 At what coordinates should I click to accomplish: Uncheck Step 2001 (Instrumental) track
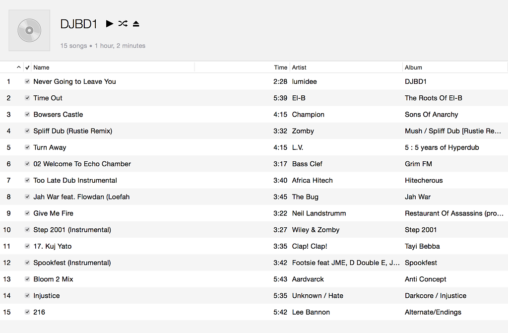pos(27,230)
